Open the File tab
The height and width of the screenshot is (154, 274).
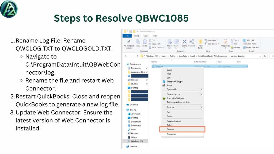(127, 36)
